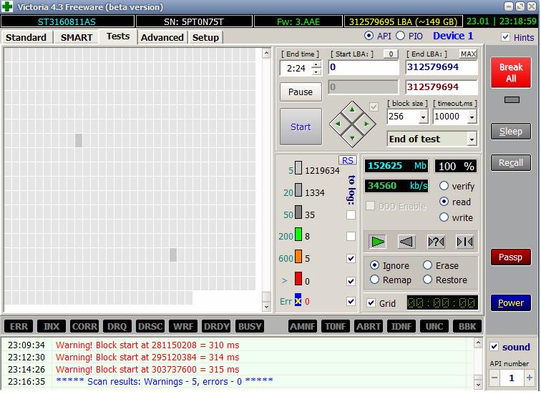
Task: Click the ERR status indicator
Action: point(19,327)
